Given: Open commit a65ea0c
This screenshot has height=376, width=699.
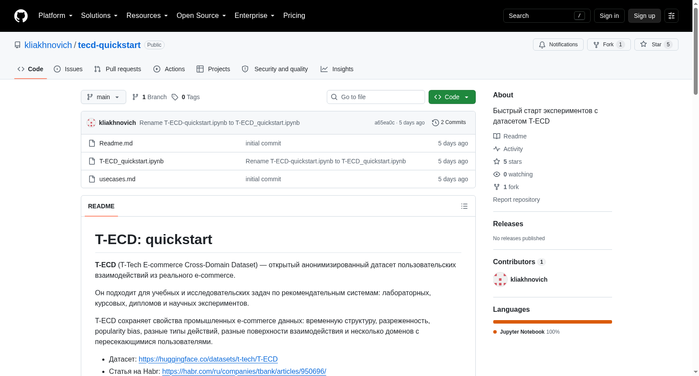Looking at the screenshot, I should click(384, 123).
